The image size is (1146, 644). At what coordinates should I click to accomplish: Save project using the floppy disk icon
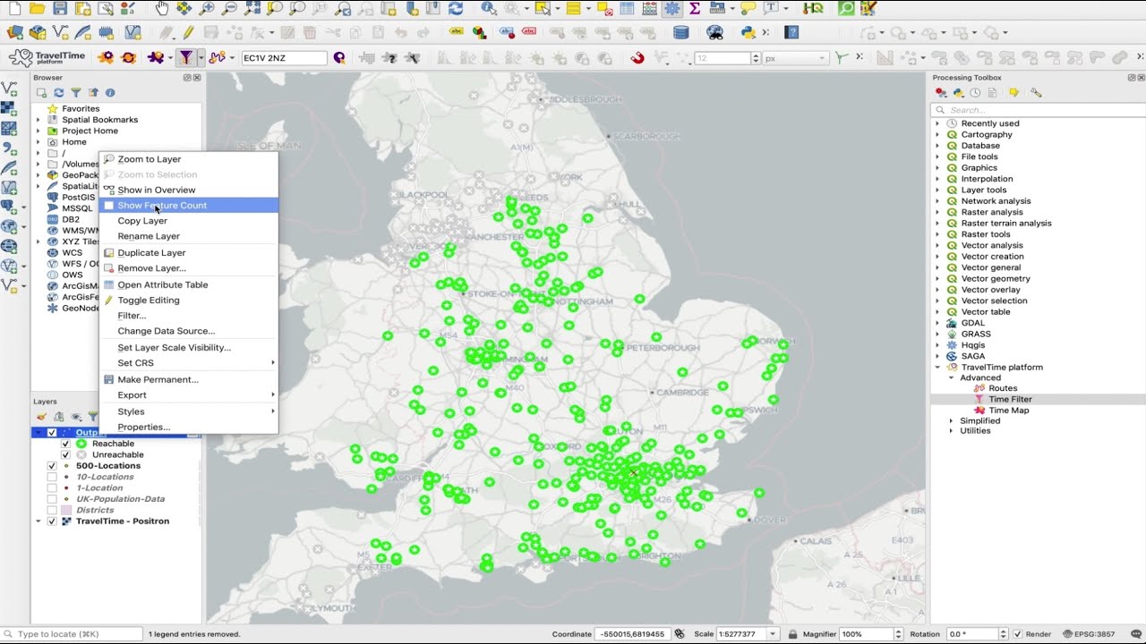(60, 8)
